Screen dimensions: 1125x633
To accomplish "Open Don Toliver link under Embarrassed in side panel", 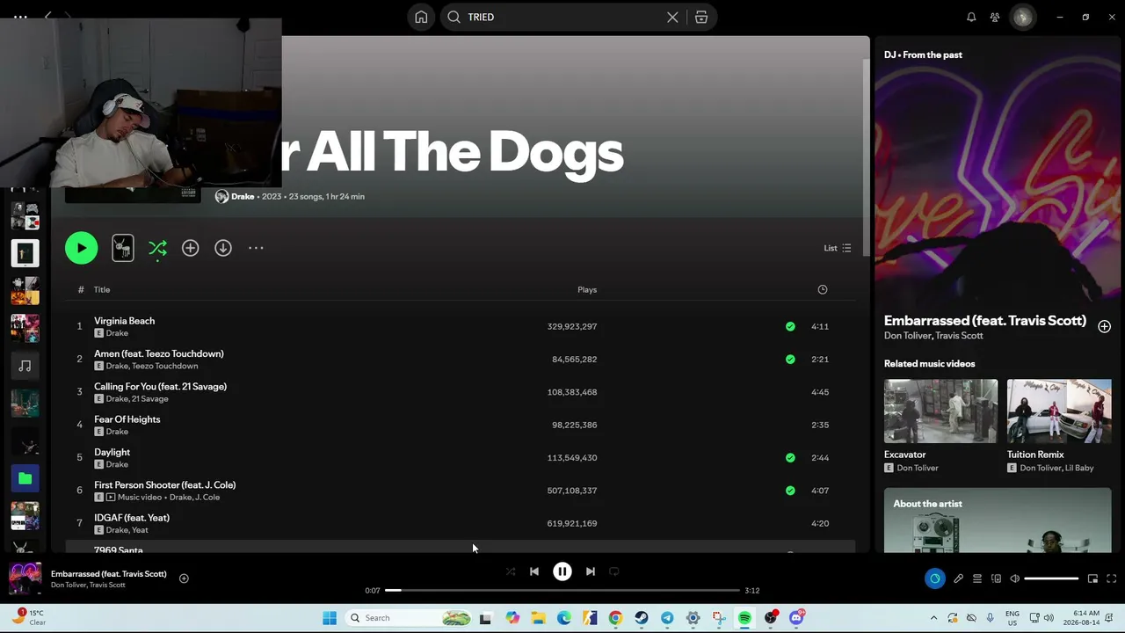I will click(907, 336).
